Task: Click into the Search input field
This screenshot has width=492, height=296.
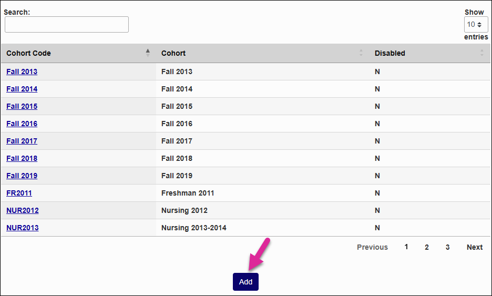Action: coord(67,25)
